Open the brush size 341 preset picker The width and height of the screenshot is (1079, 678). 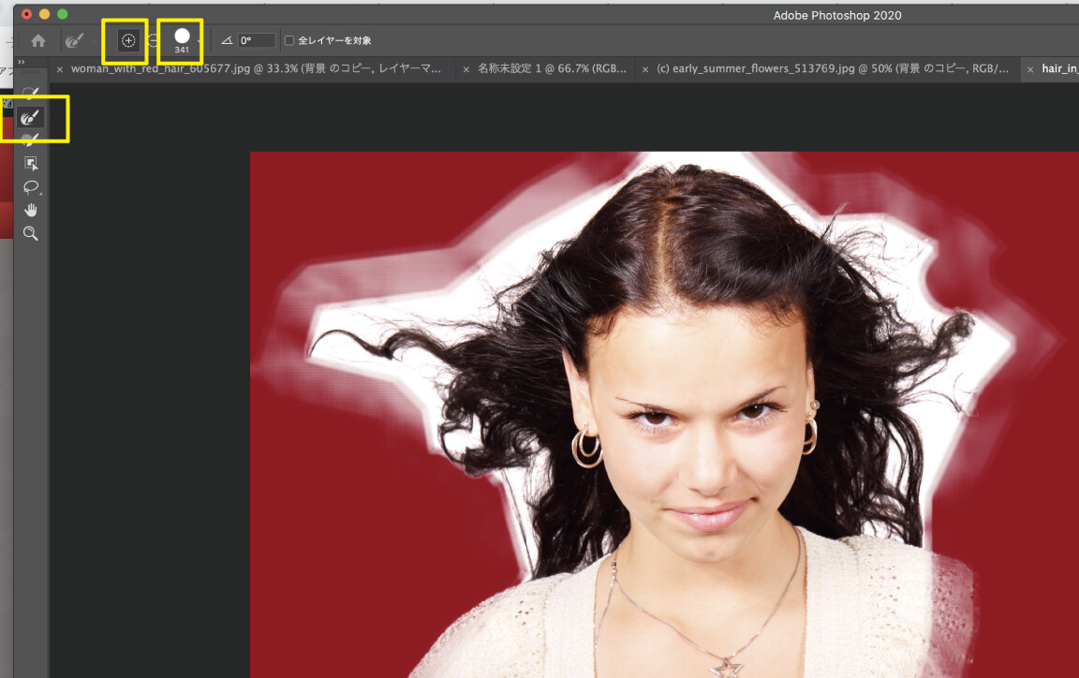coord(182,39)
